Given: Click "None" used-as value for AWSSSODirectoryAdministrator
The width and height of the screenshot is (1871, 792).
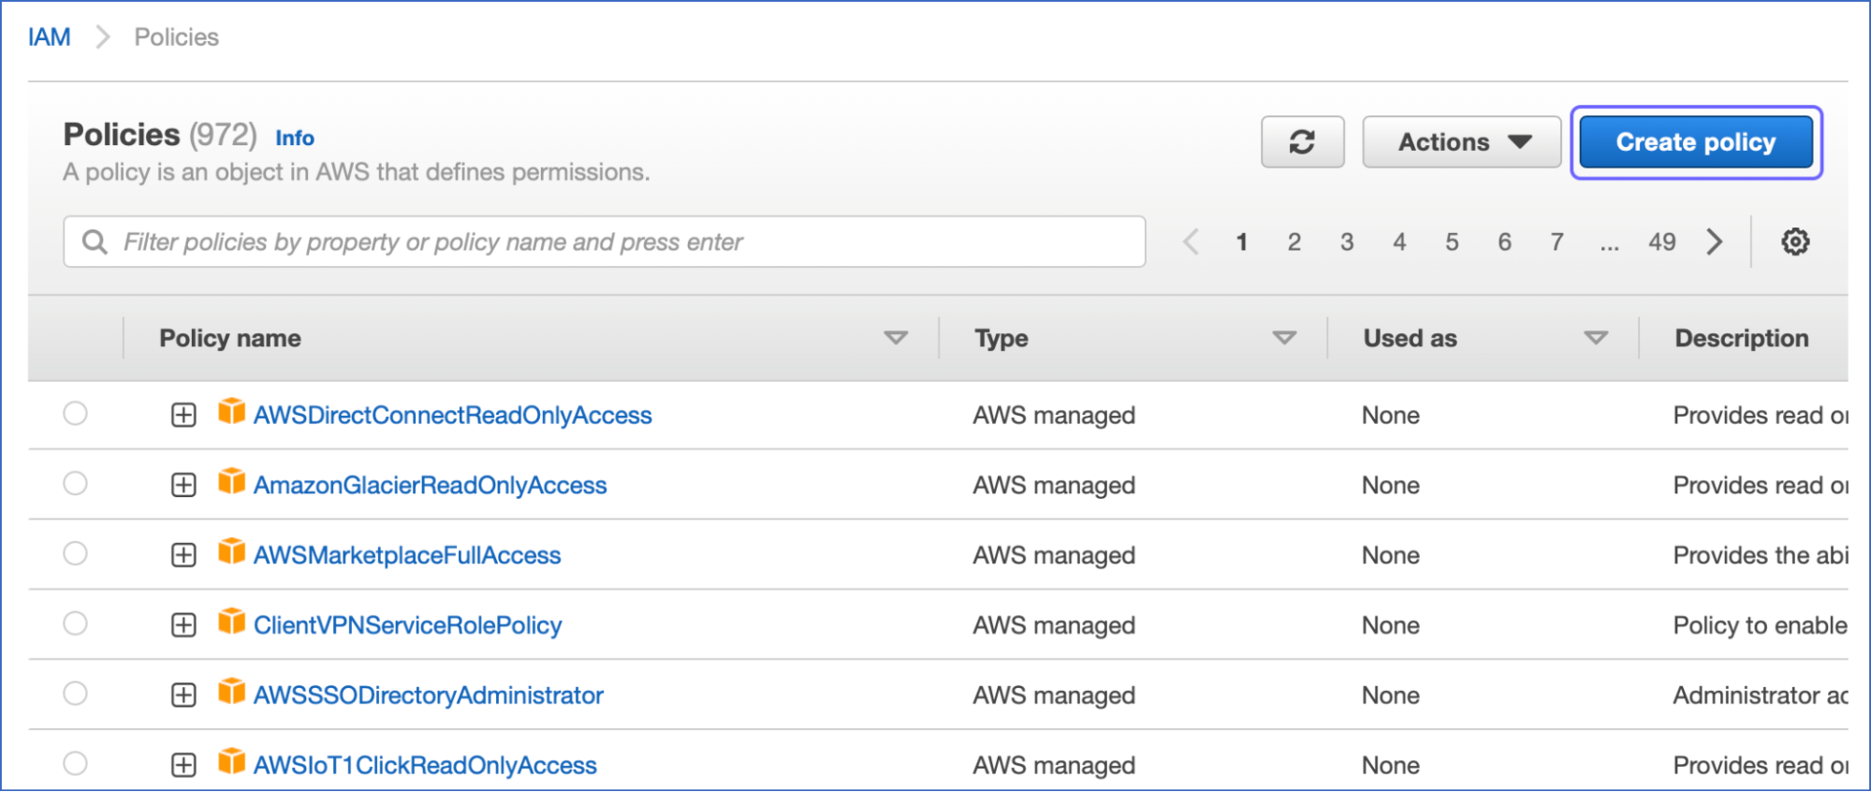Looking at the screenshot, I should (1391, 696).
